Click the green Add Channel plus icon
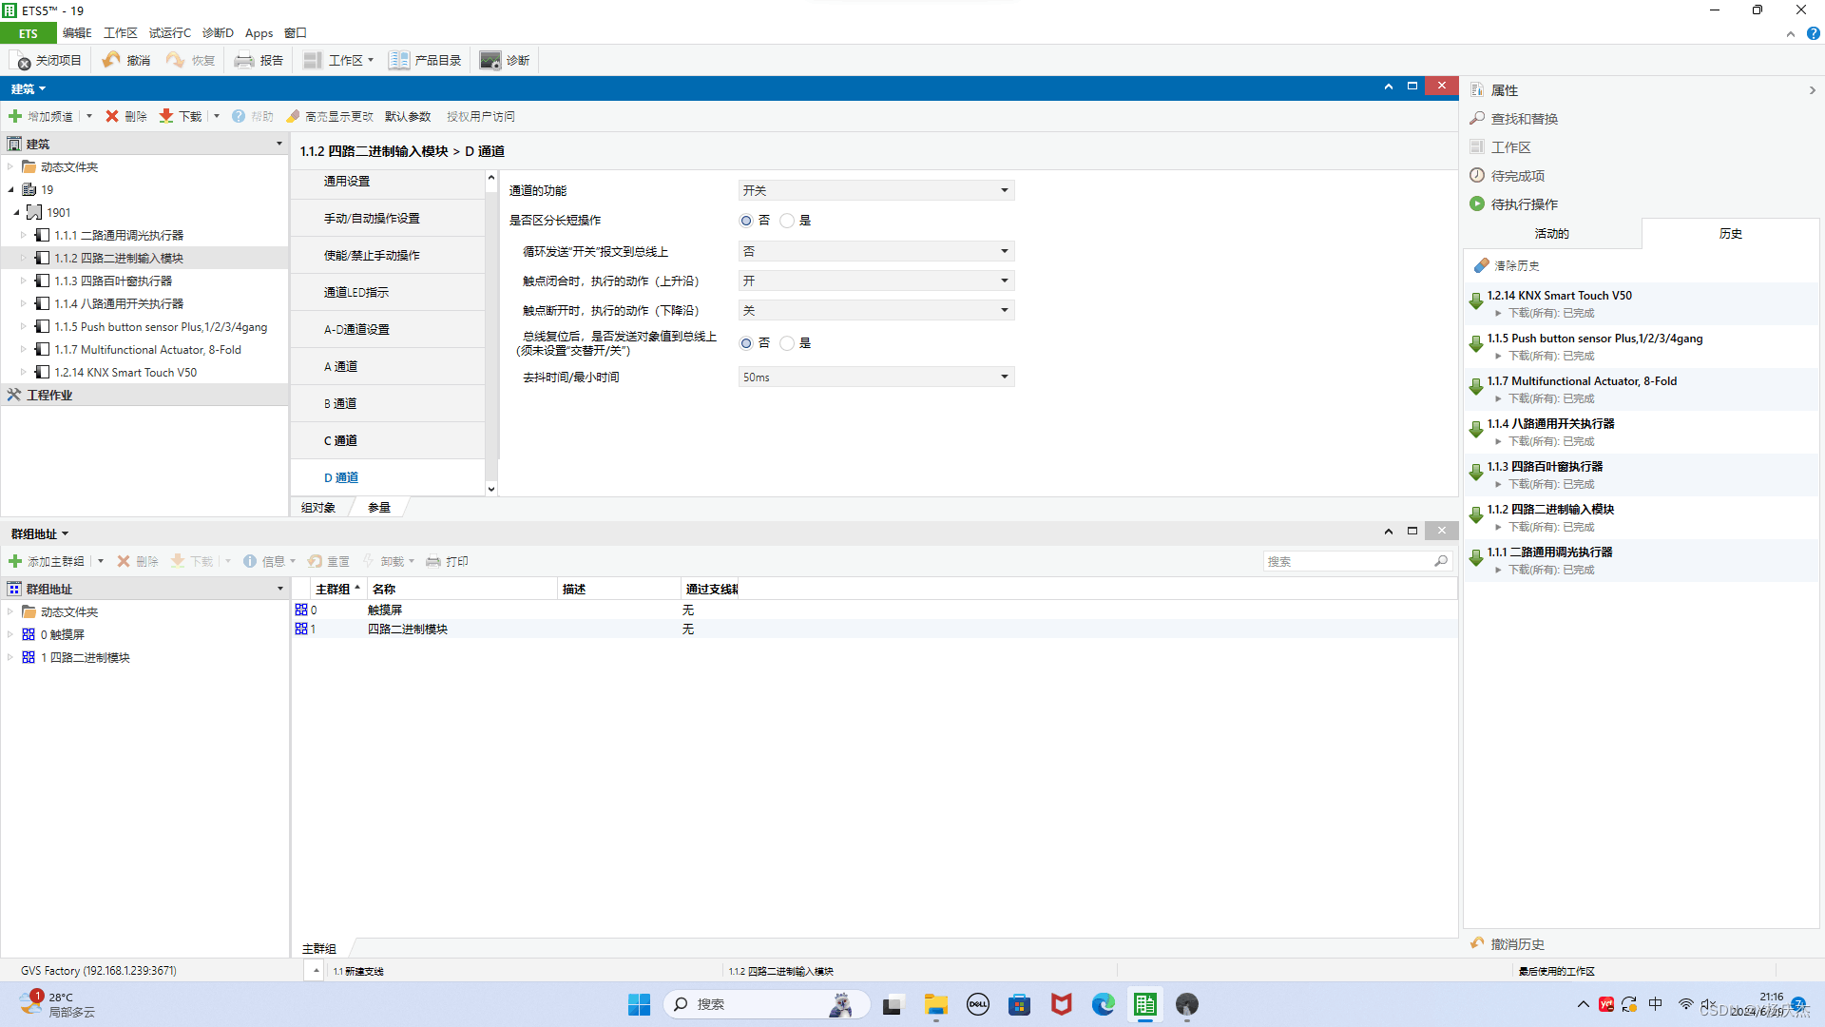 15,116
